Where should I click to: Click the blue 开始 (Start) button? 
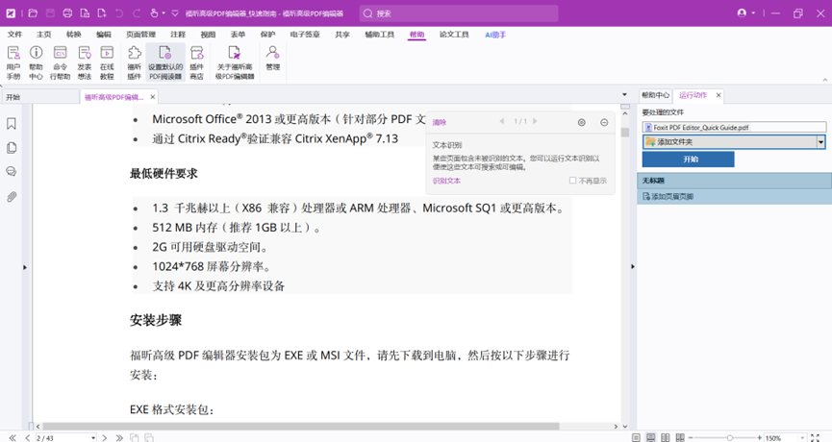pos(689,159)
